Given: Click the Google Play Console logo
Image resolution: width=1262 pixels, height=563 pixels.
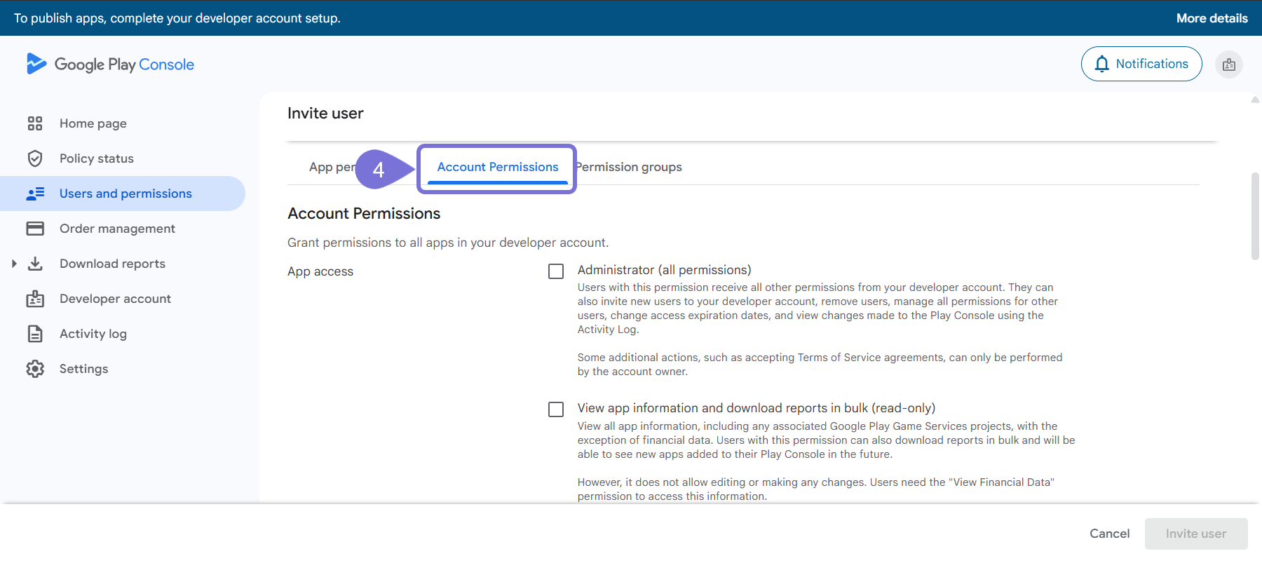Looking at the screenshot, I should click(x=110, y=65).
